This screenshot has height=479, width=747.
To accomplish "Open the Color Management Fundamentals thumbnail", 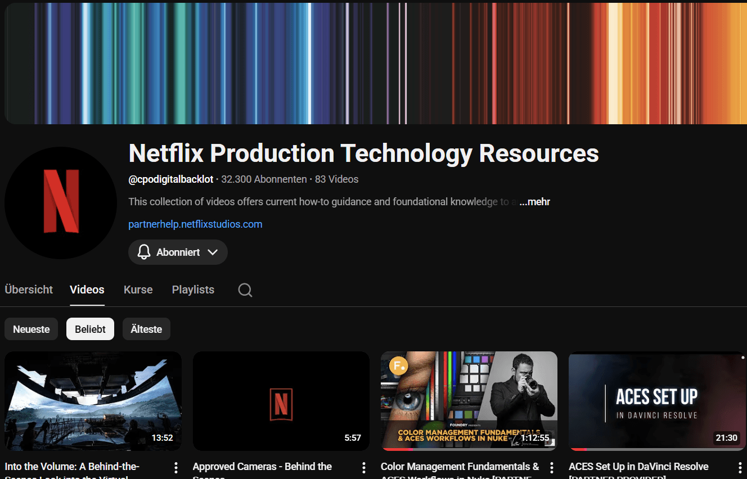I will coord(469,401).
